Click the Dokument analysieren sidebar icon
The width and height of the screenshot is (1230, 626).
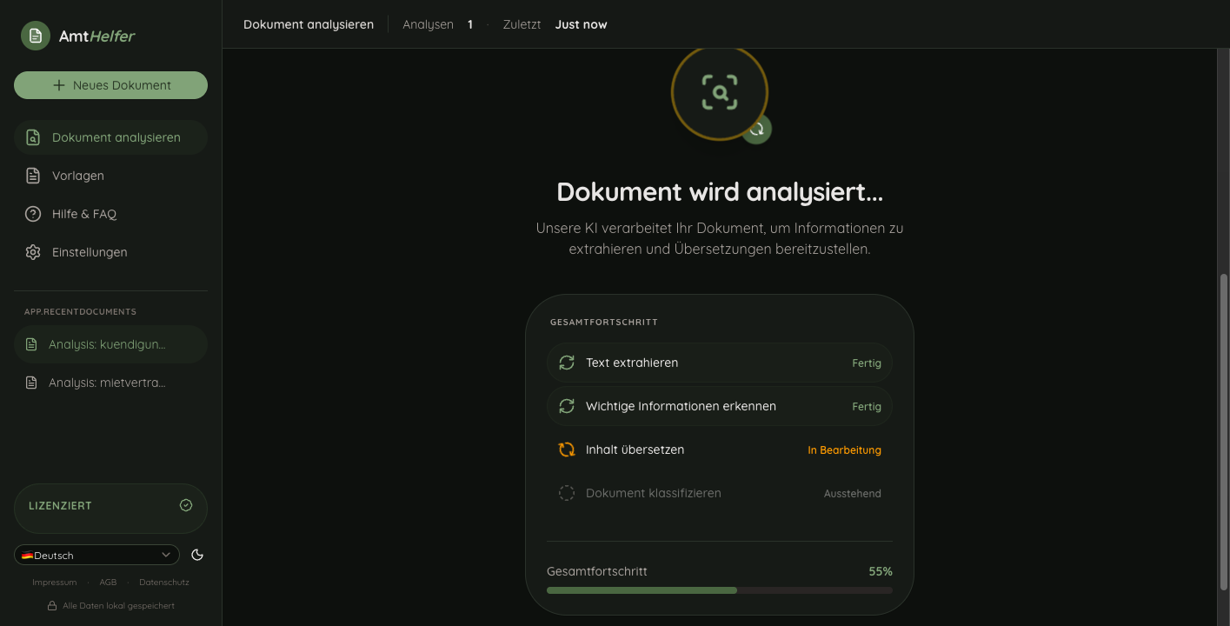(x=32, y=137)
